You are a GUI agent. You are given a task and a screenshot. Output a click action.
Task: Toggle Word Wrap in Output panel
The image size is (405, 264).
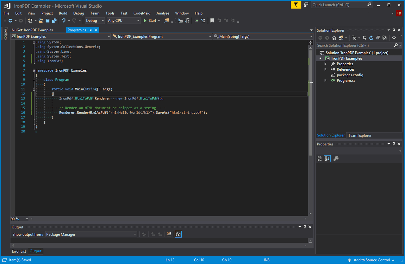178,234
